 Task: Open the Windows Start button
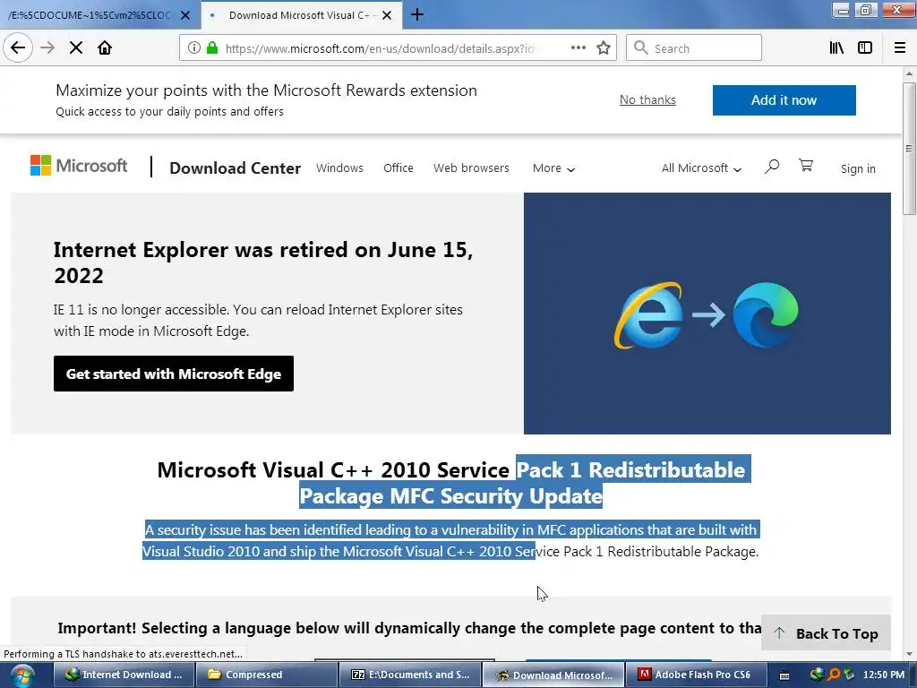[x=21, y=676]
